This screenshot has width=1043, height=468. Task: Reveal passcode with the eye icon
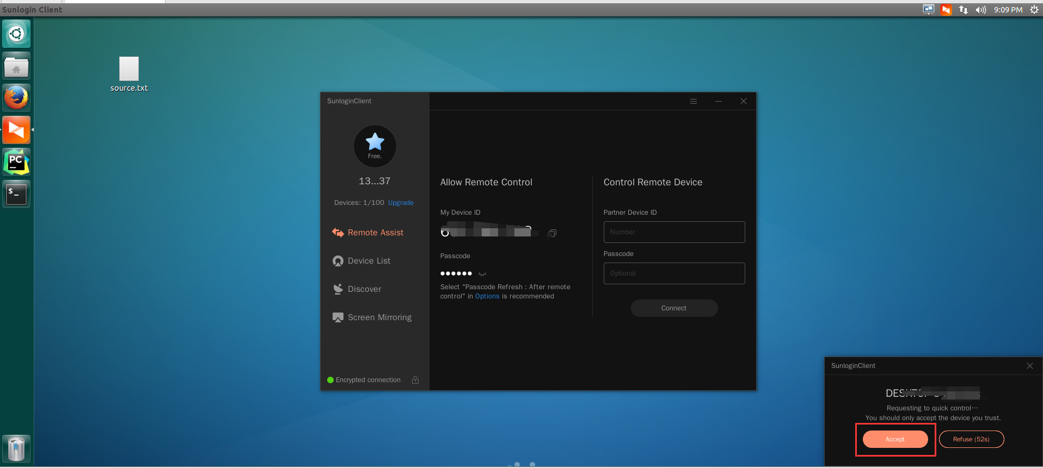(482, 274)
